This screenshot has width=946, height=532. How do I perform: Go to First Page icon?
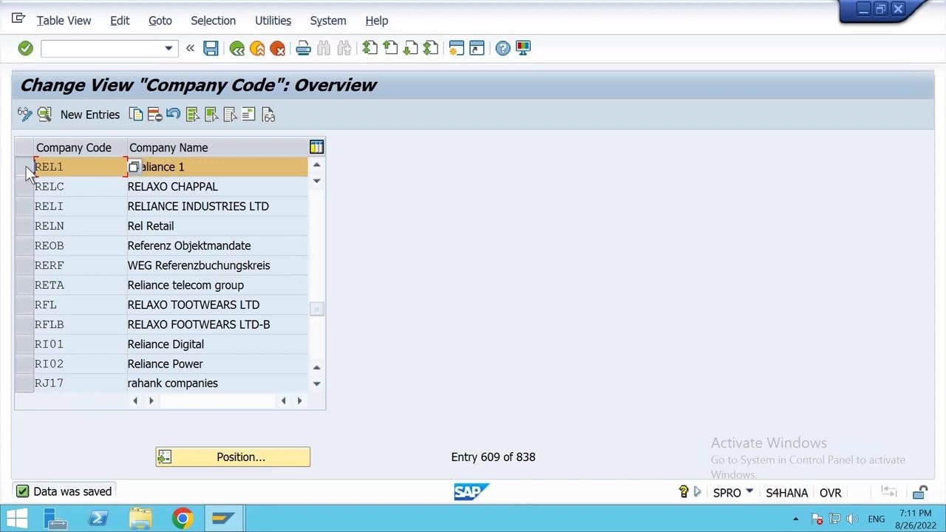tap(370, 48)
